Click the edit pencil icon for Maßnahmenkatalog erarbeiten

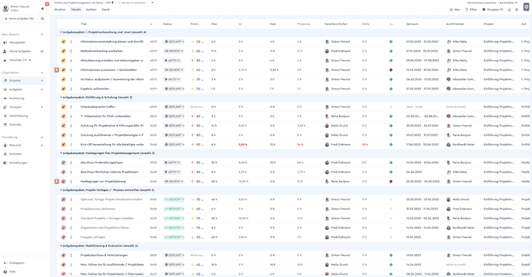pos(64,51)
